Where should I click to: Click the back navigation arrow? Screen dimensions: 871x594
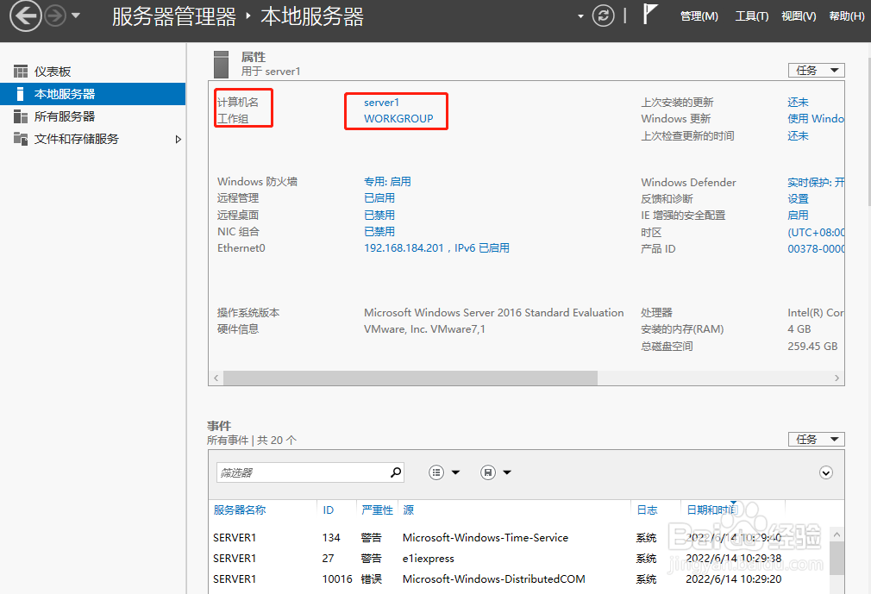click(26, 16)
